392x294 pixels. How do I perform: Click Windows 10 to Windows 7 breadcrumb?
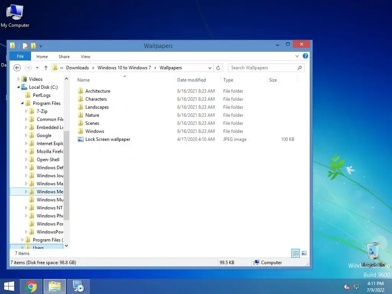click(124, 68)
